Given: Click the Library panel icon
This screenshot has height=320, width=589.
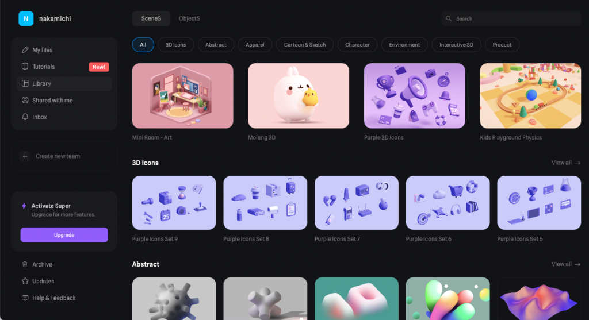Looking at the screenshot, I should (x=25, y=83).
